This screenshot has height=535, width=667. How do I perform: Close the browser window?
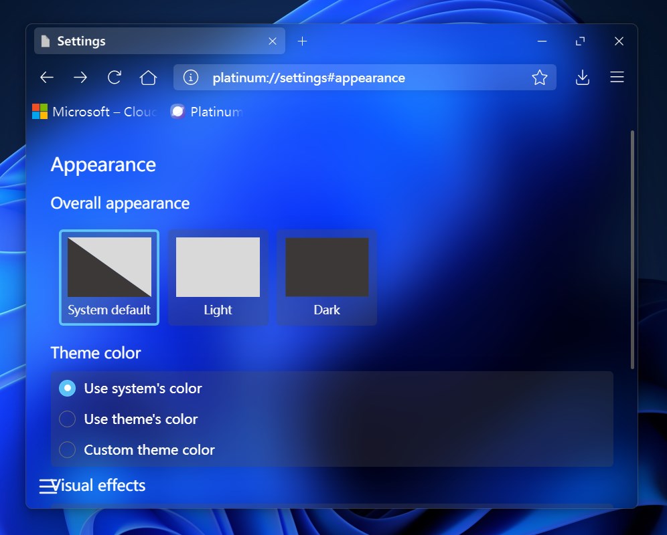click(619, 41)
